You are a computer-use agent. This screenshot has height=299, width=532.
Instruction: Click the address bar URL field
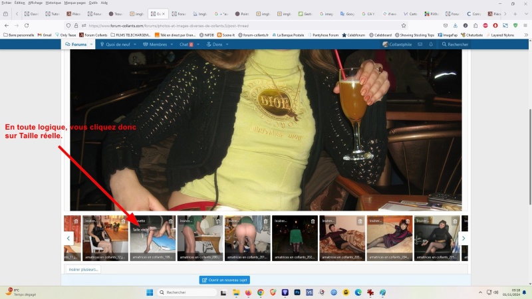click(237, 25)
